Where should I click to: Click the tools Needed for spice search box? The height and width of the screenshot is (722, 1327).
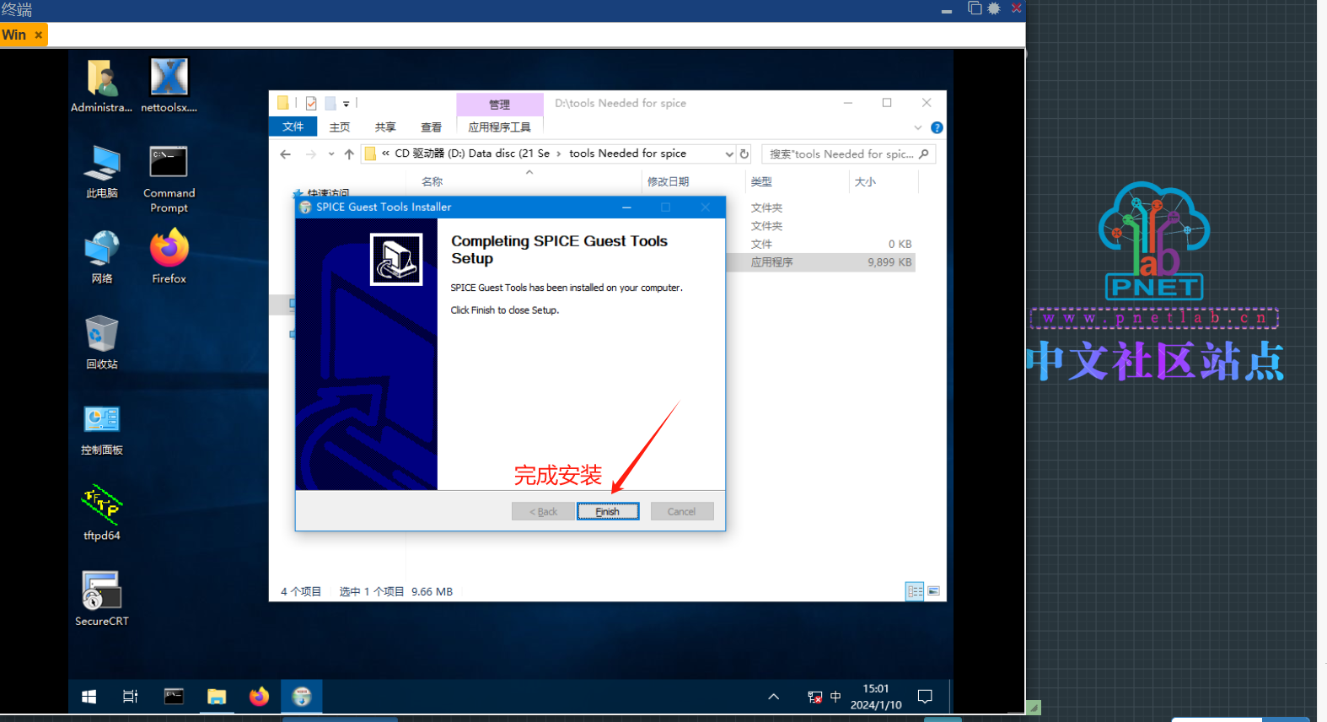pos(848,154)
